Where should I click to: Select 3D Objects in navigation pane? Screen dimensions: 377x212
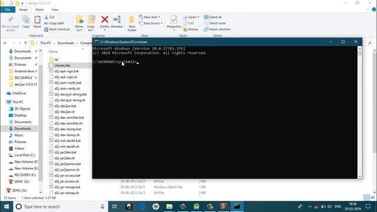(22, 109)
